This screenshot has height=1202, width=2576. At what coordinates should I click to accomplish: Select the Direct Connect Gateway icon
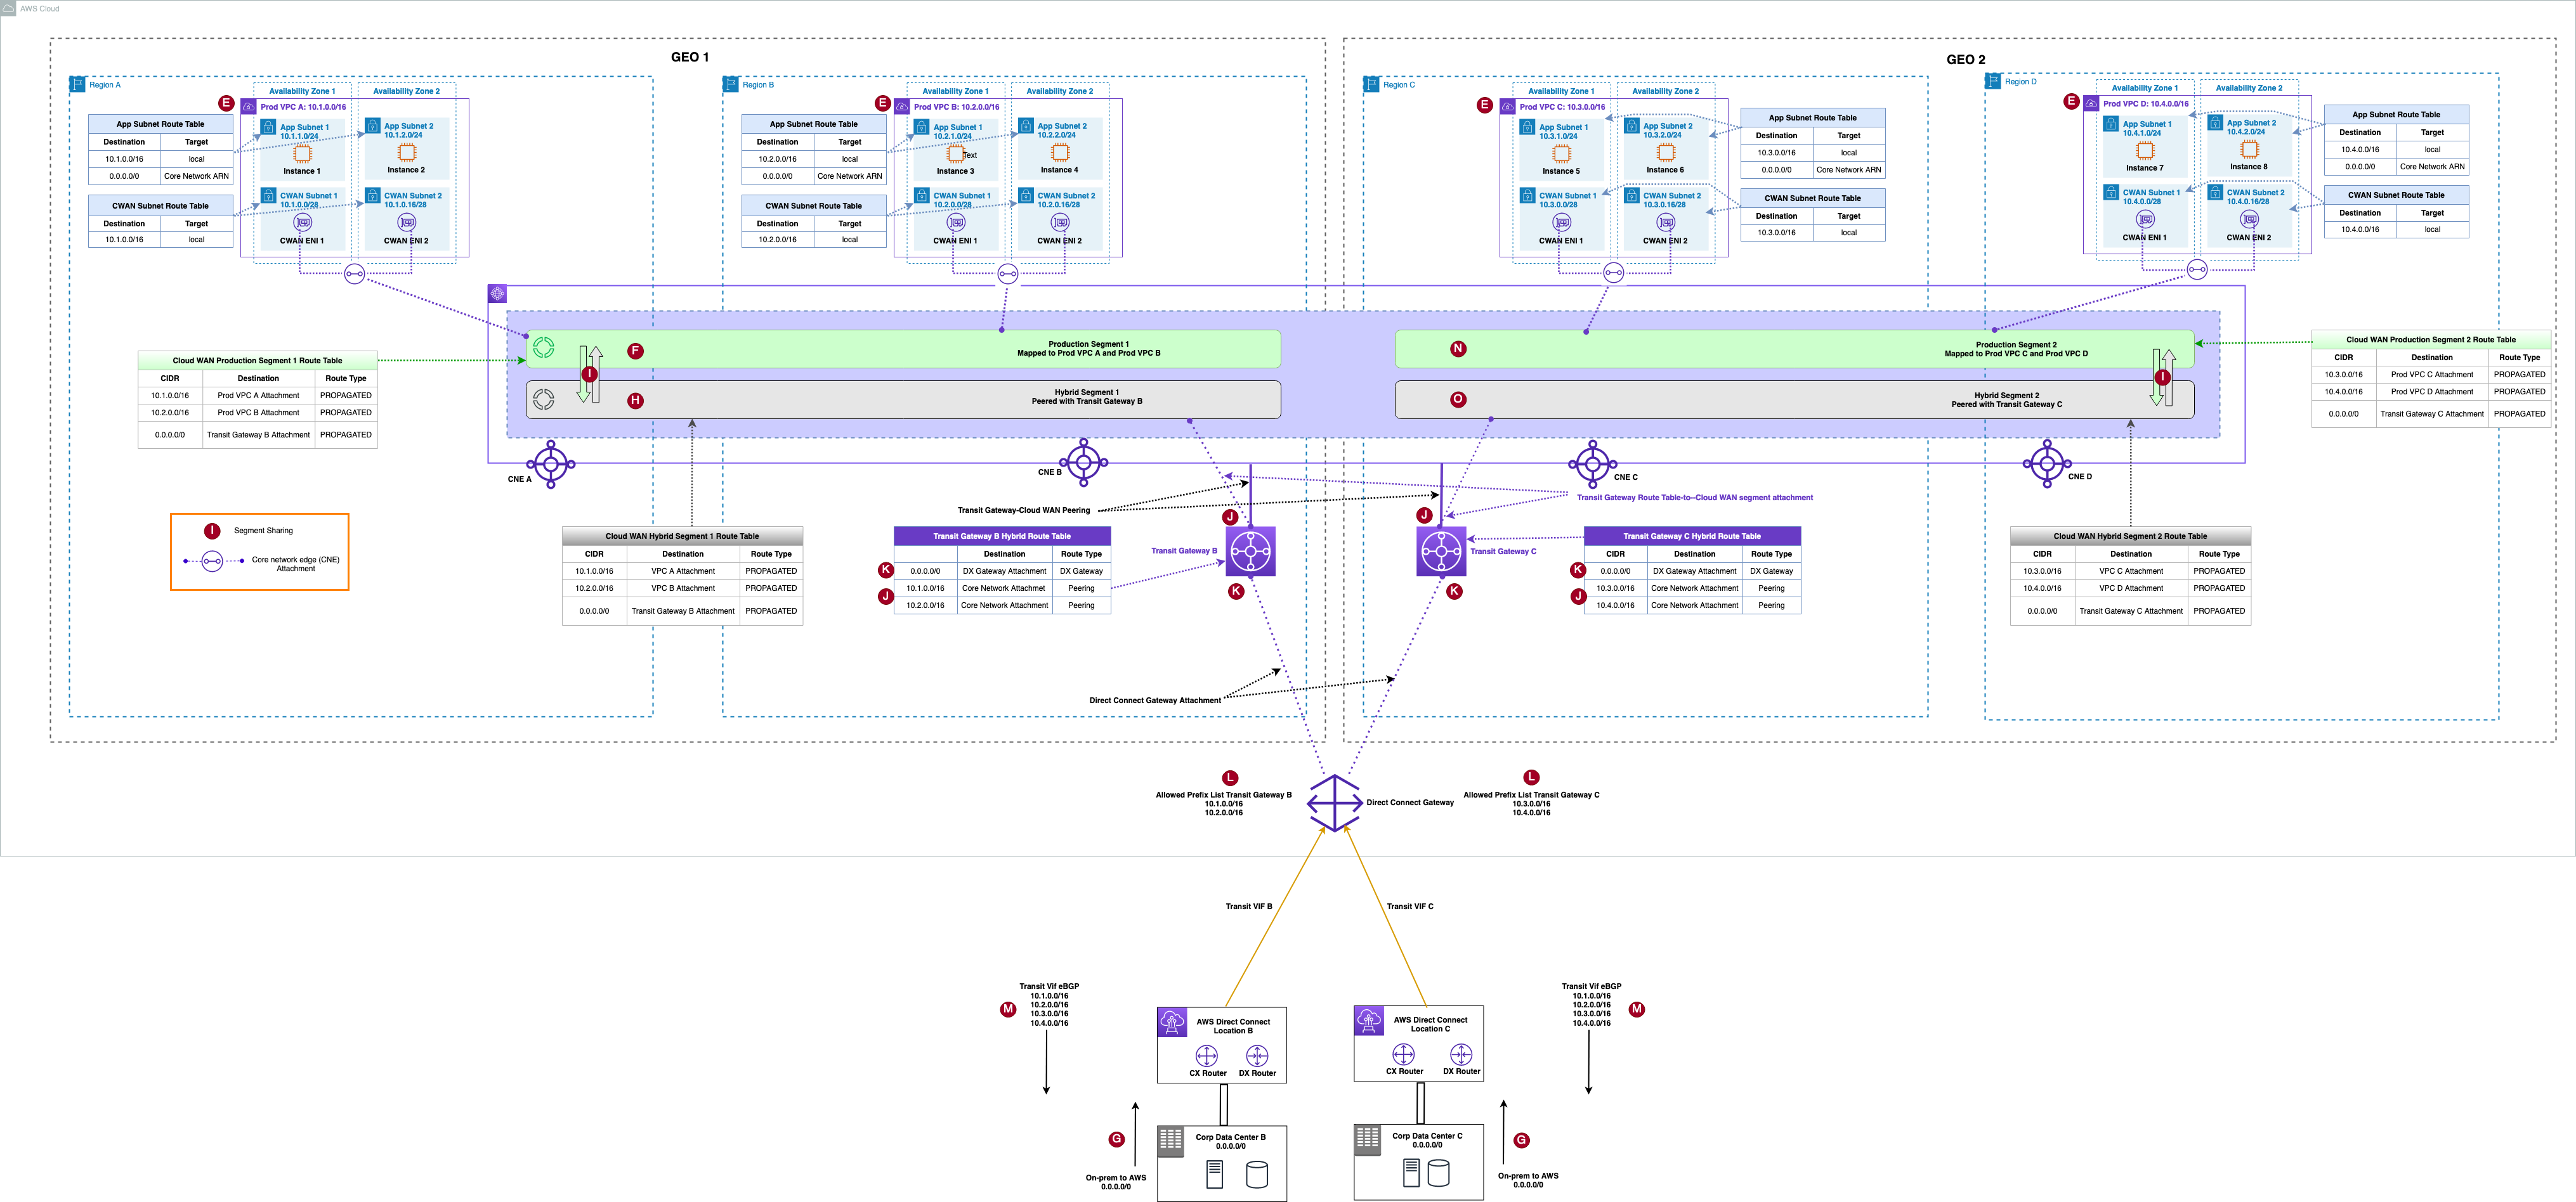[1334, 803]
